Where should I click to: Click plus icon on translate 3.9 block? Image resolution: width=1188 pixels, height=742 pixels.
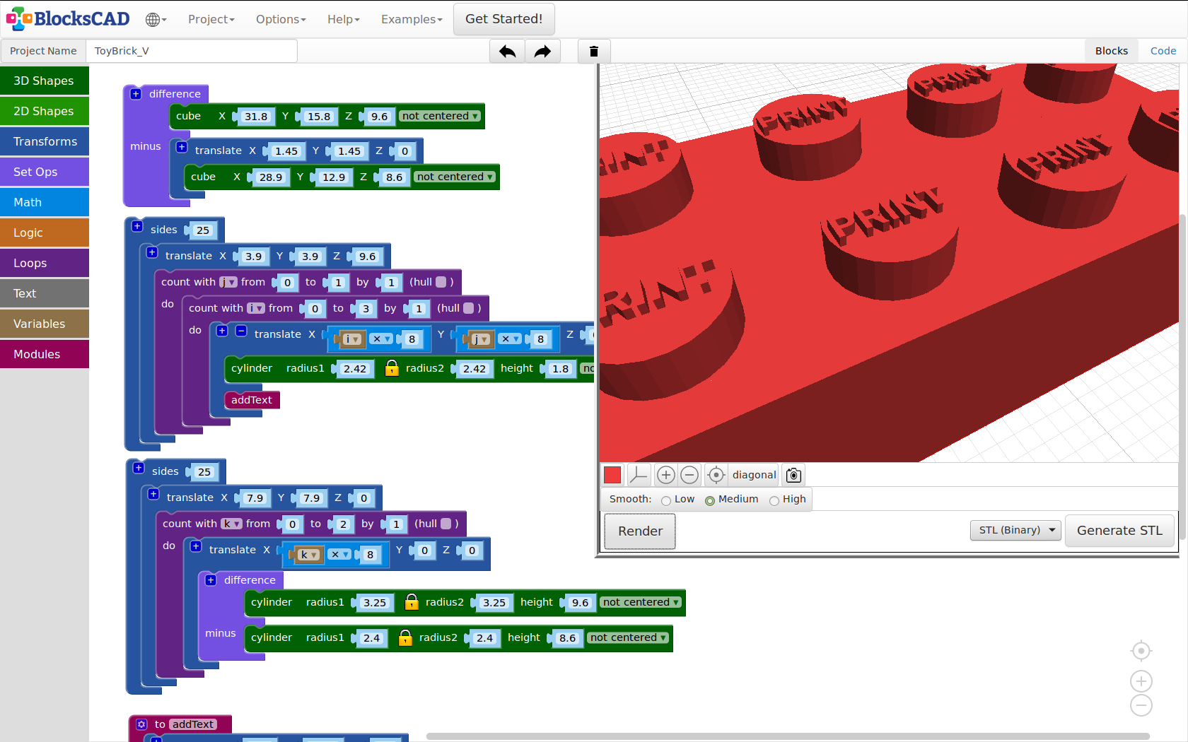tap(152, 252)
